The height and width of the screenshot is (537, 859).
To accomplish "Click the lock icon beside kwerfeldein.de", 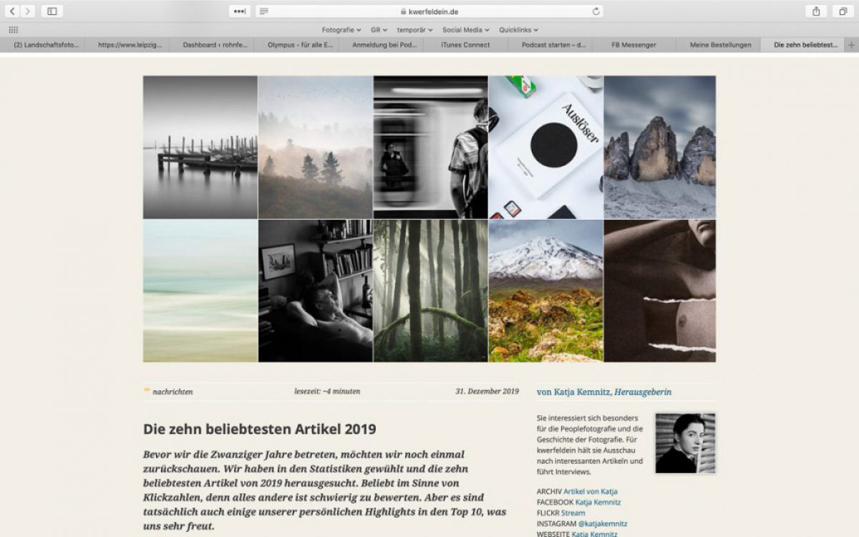I will (x=403, y=11).
